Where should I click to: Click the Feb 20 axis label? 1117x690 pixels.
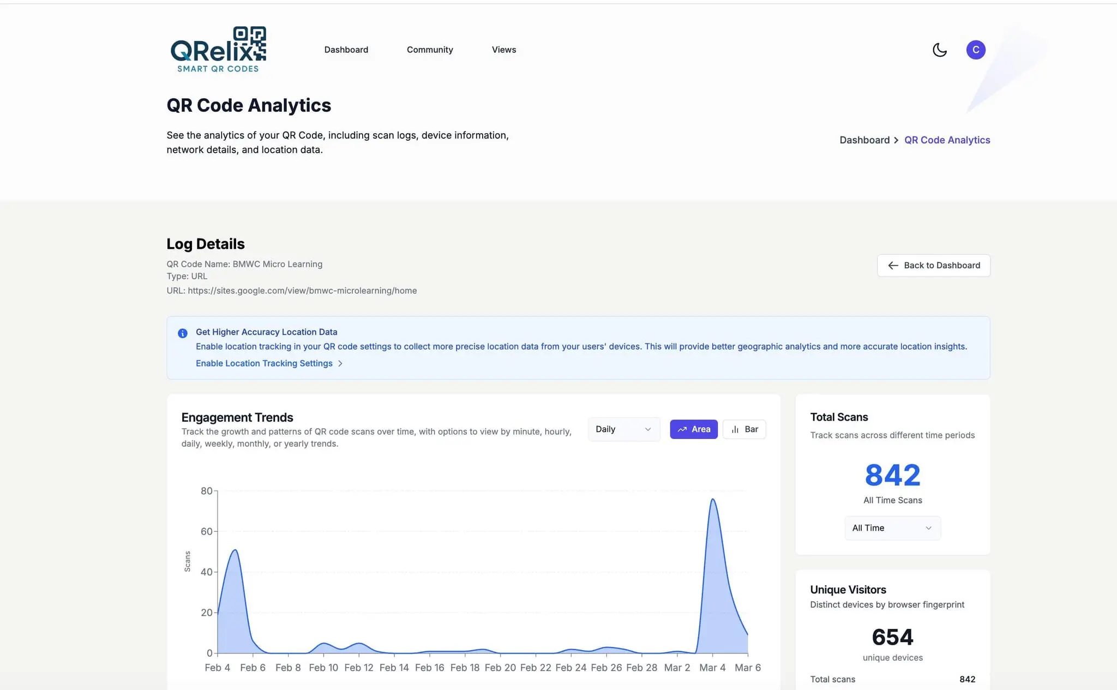point(500,668)
